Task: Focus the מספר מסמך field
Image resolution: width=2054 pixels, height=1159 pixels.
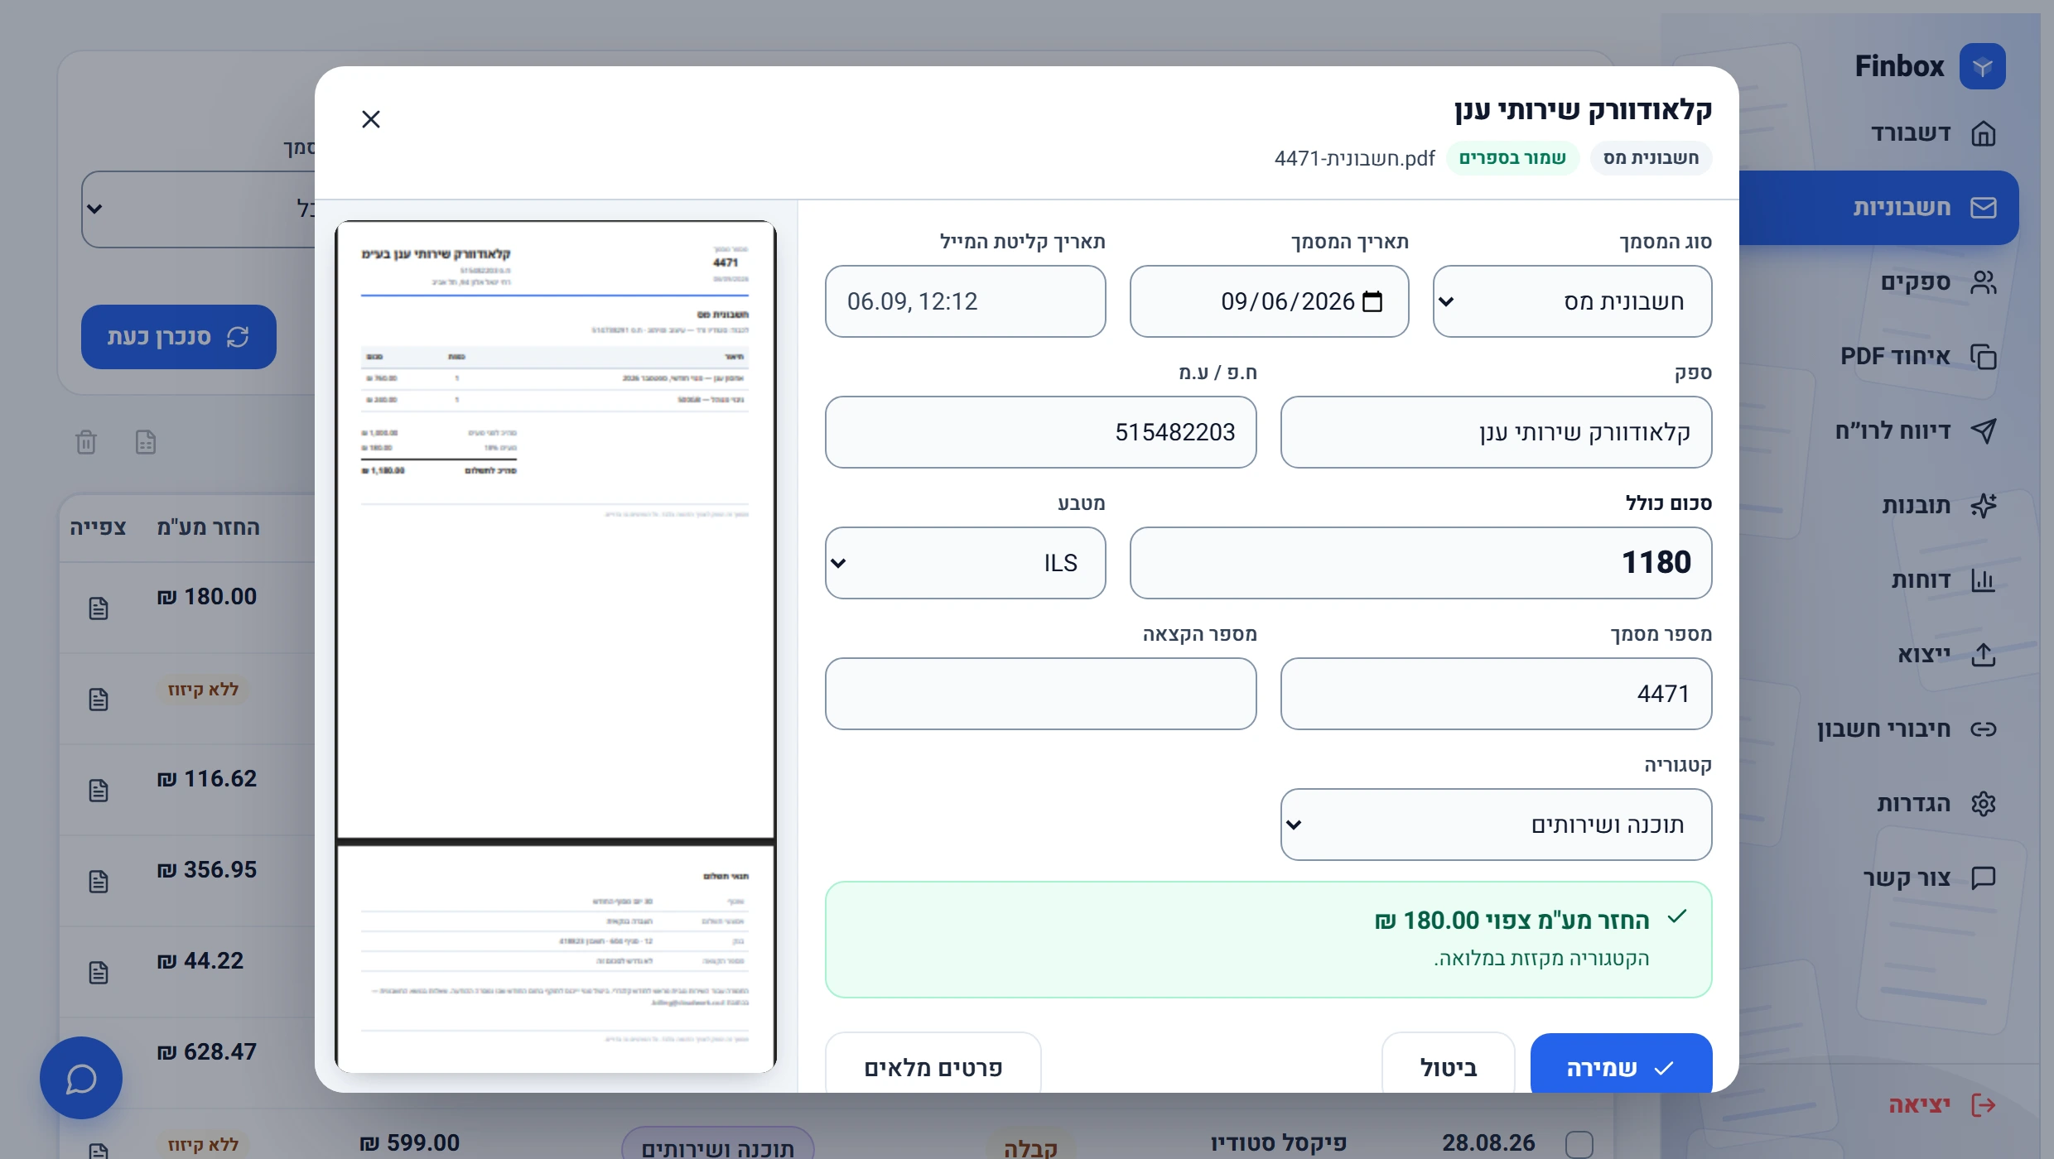Action: coord(1496,694)
